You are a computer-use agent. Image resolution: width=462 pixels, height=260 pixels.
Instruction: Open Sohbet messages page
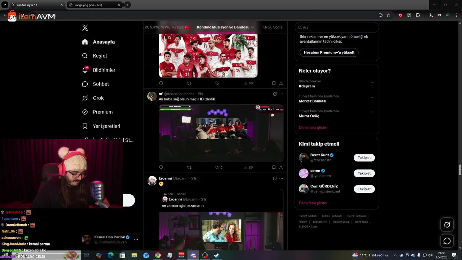click(96, 84)
